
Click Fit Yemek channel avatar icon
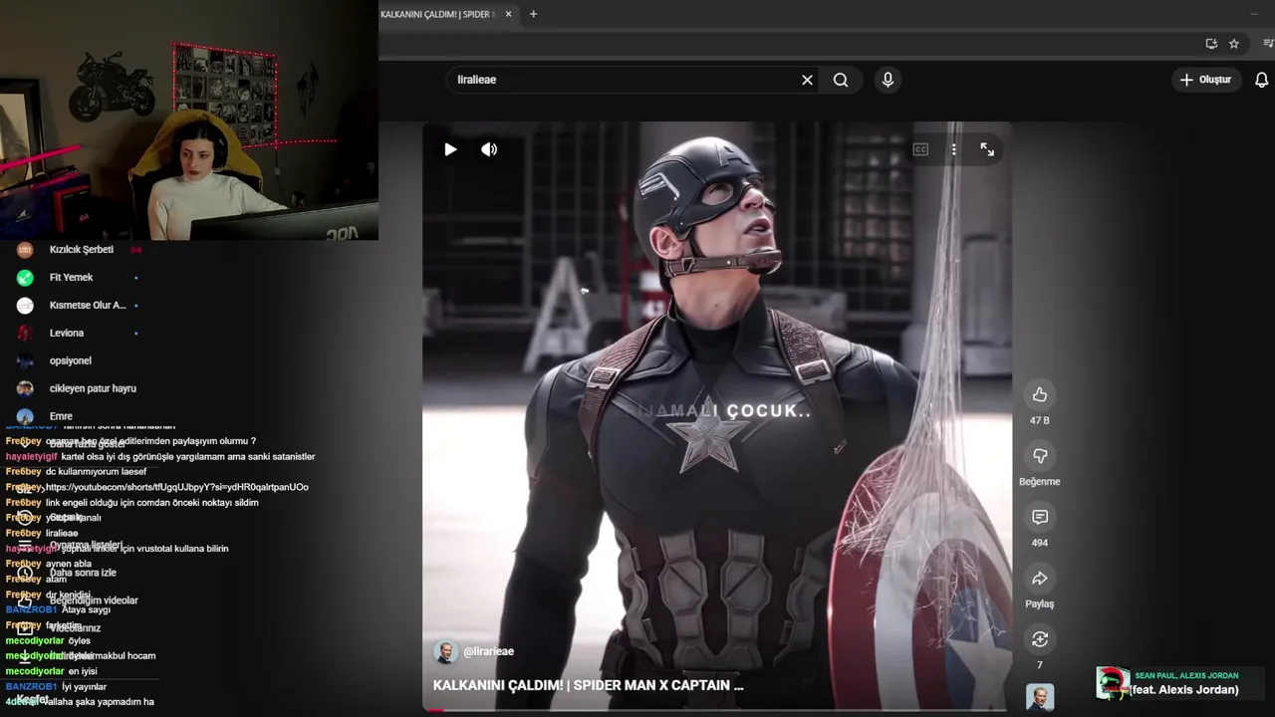tap(25, 278)
